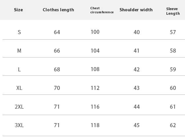Select chest value 104 in M row
Screen dimensions: 185x137
point(95,51)
